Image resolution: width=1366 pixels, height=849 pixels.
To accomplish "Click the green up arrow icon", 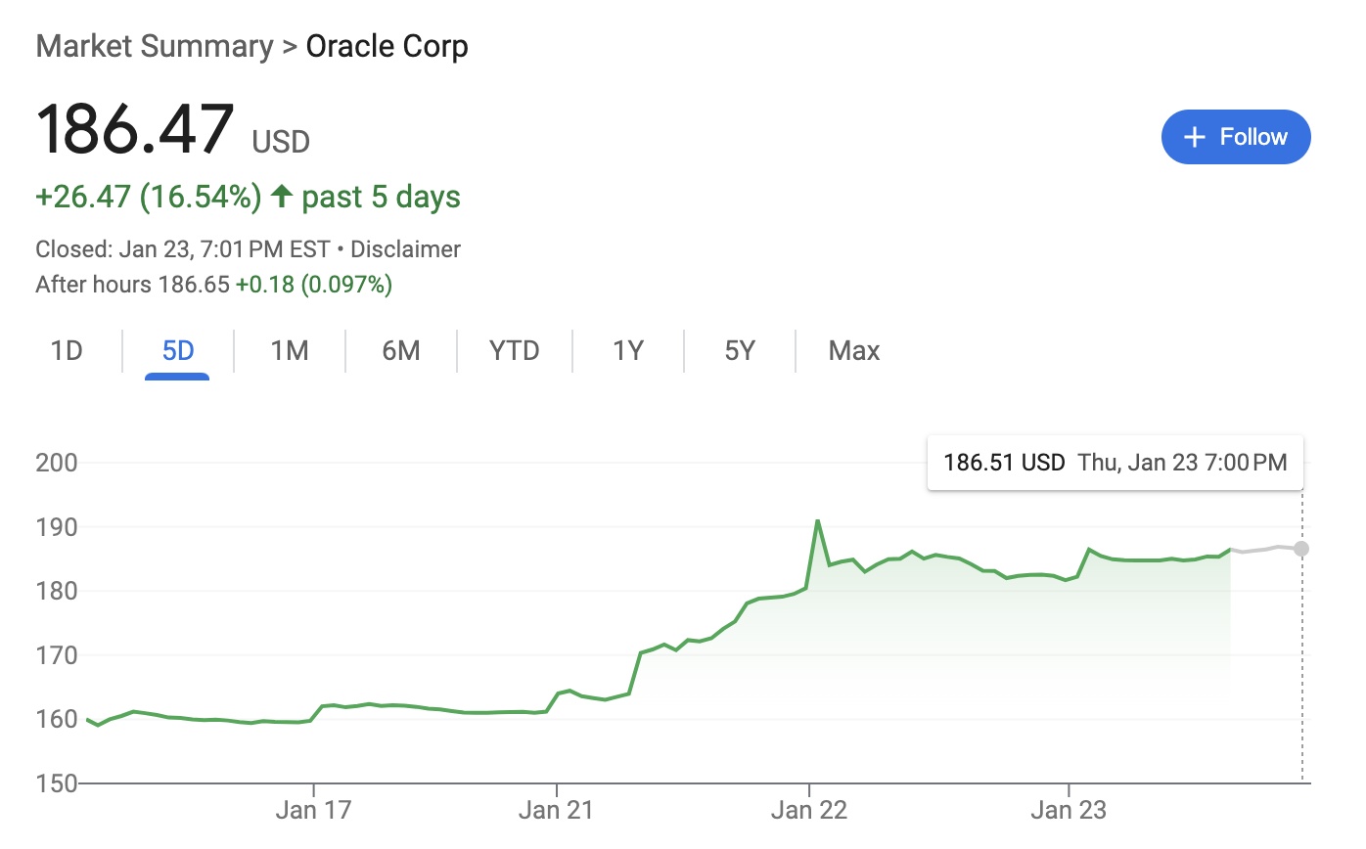I will pyautogui.click(x=282, y=197).
